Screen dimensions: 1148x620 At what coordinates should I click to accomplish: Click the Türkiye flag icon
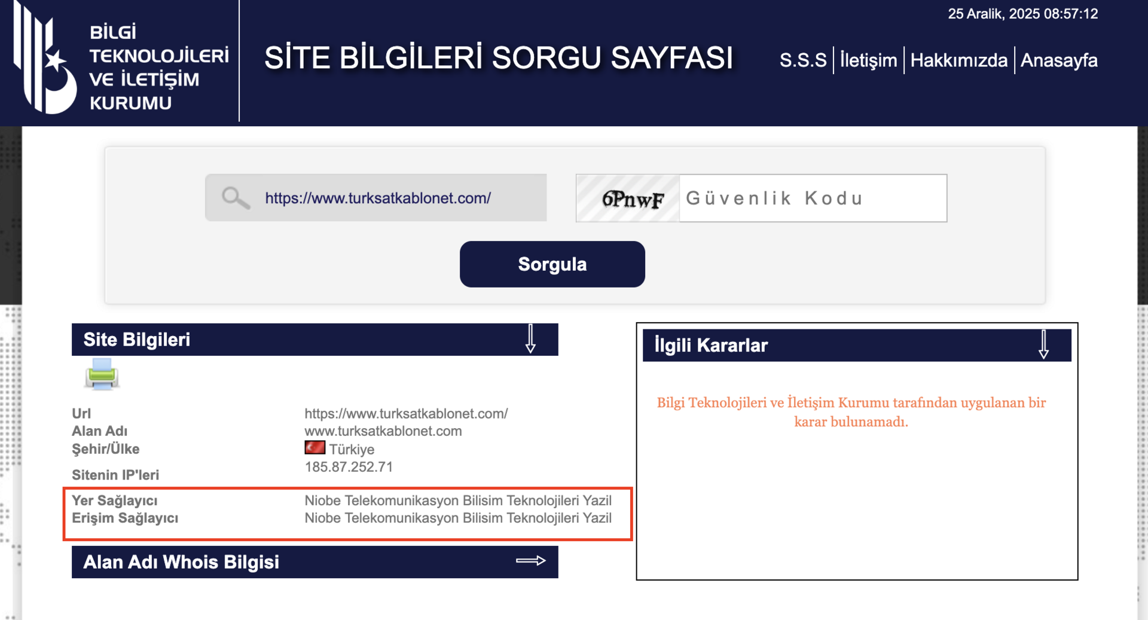pos(315,448)
